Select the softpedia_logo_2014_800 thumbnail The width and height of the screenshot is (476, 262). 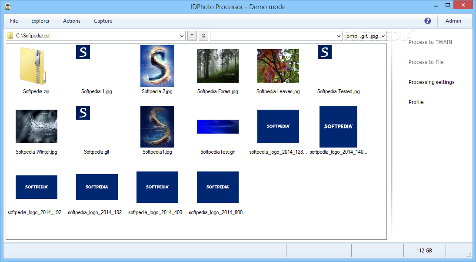coord(218,187)
